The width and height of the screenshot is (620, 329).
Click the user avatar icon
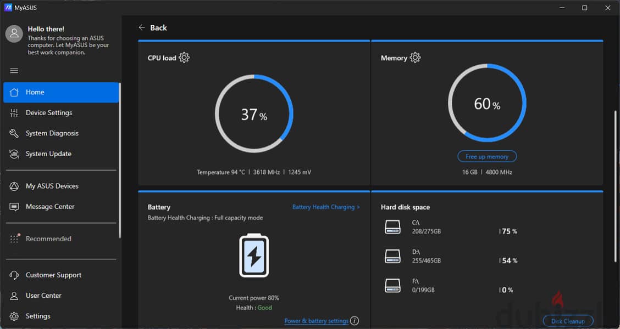click(14, 34)
